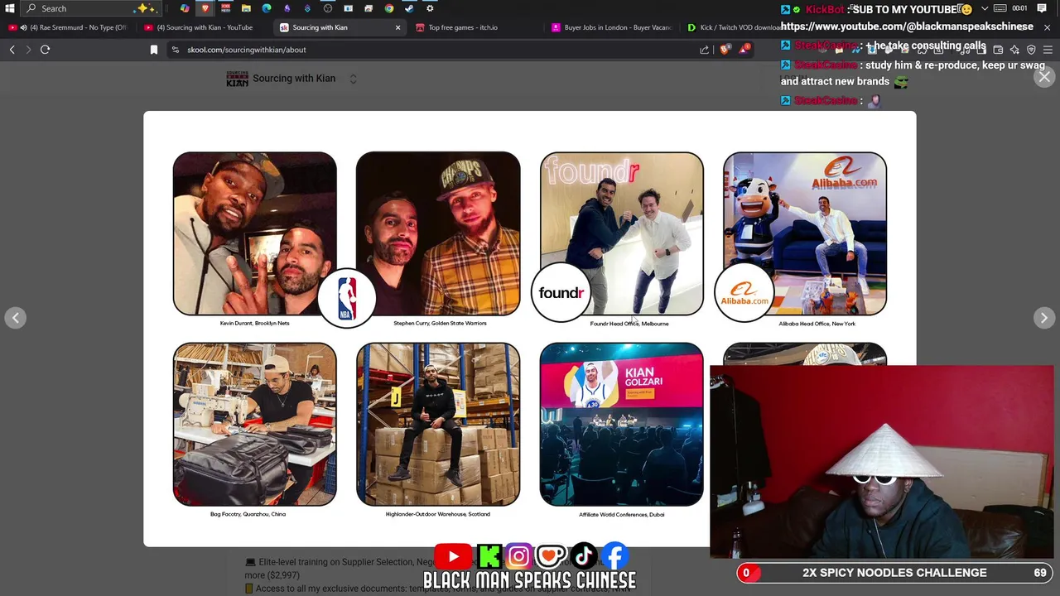This screenshot has height=596, width=1060.
Task: Click caption 'Highlander-Outdoor Warehouse, Scotland'
Action: [437, 514]
